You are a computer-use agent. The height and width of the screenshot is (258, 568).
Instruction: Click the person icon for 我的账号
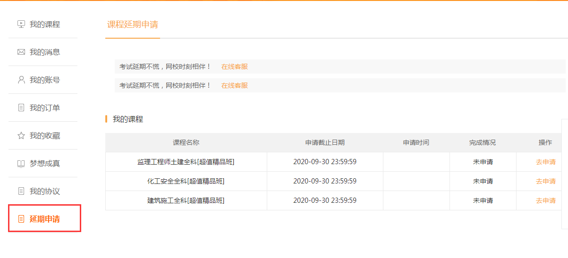[21, 80]
